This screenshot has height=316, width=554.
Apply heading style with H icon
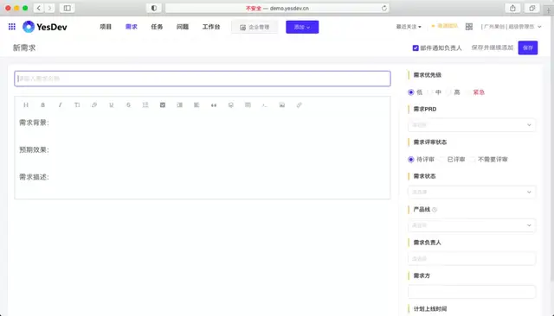coord(26,105)
